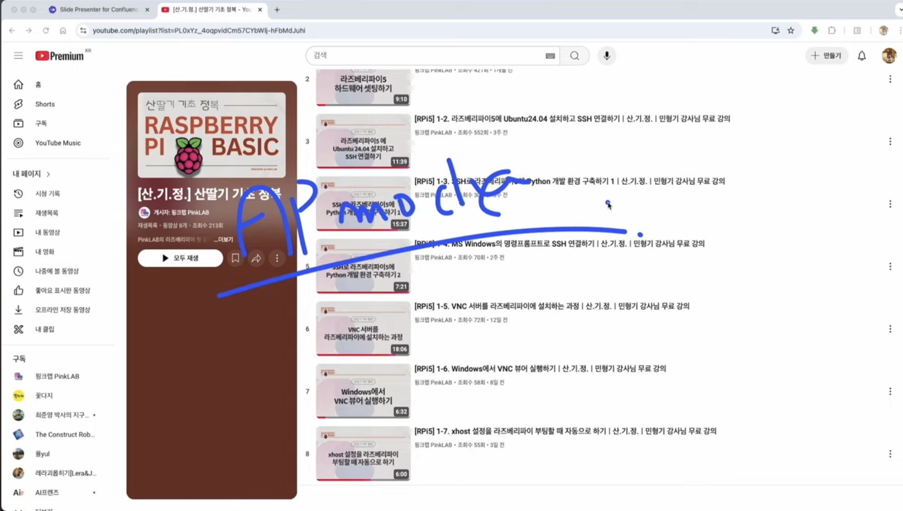
Task: Click the 만들기 create button
Action: [826, 55]
